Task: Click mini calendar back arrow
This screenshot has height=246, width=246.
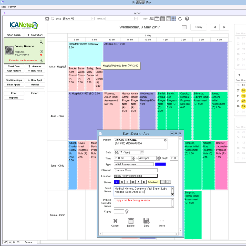Action: coord(239,75)
